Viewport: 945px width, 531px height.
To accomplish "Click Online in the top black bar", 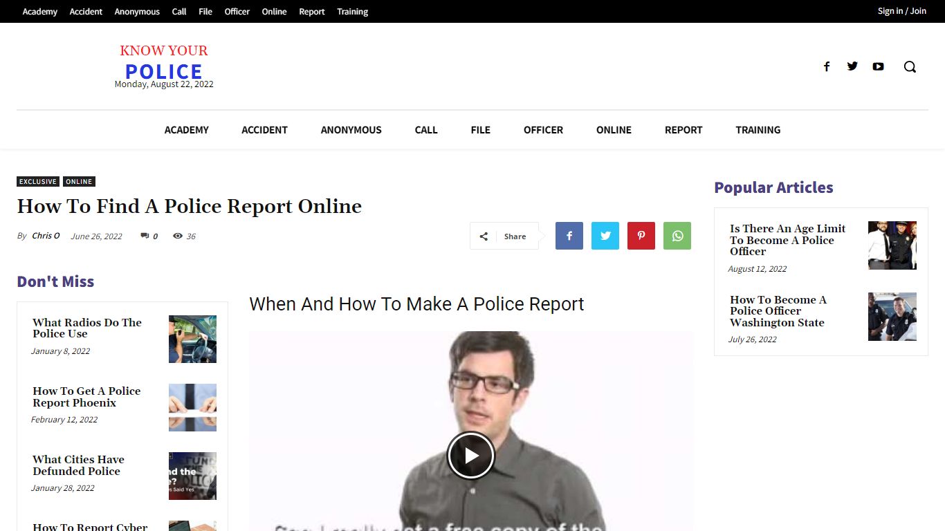I will click(274, 12).
